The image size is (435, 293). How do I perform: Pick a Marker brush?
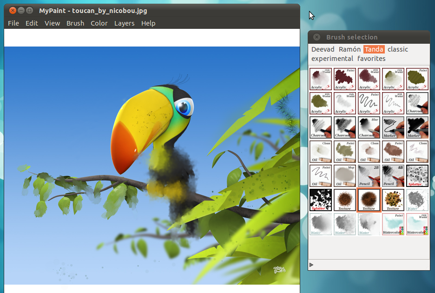coord(393,127)
